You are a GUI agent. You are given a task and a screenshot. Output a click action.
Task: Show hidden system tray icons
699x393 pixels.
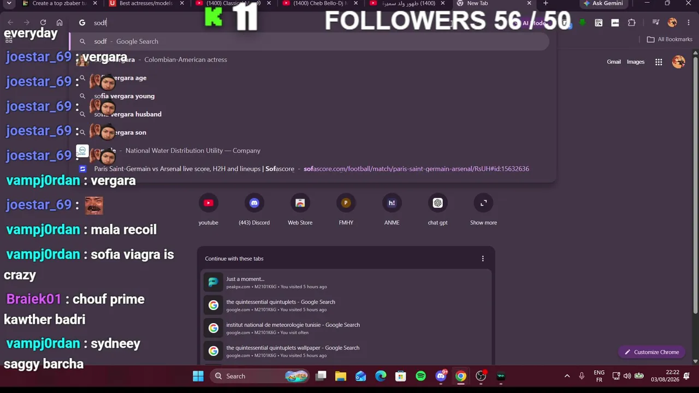pyautogui.click(x=567, y=376)
